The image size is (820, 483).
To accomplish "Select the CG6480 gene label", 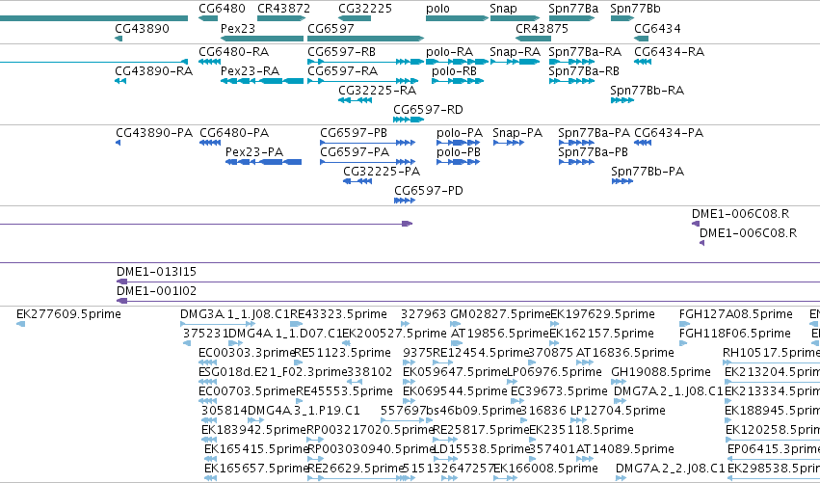I will click(222, 9).
